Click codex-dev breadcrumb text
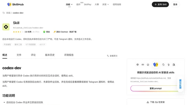The width and height of the screenshot is (187, 105). pyautogui.click(x=18, y=13)
